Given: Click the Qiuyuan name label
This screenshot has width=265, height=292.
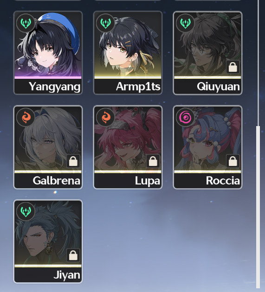Looking at the screenshot, I should coord(218,87).
